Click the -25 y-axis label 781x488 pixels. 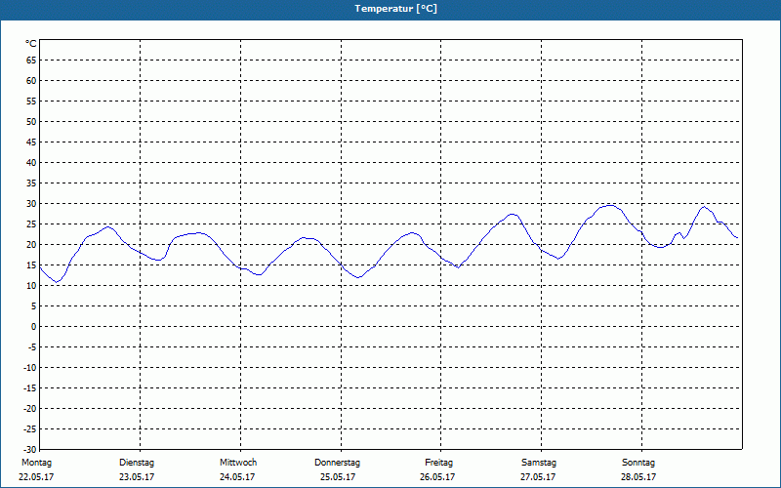pyautogui.click(x=30, y=429)
